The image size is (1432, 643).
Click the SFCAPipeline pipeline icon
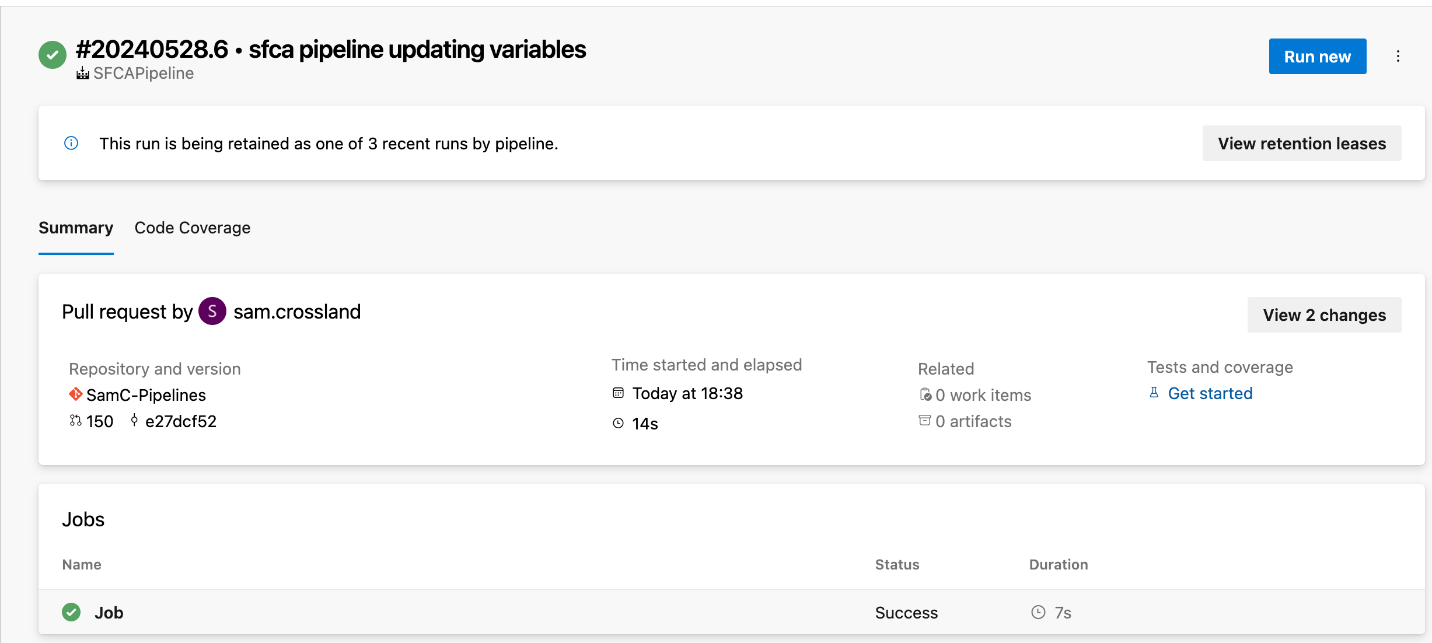(x=84, y=74)
